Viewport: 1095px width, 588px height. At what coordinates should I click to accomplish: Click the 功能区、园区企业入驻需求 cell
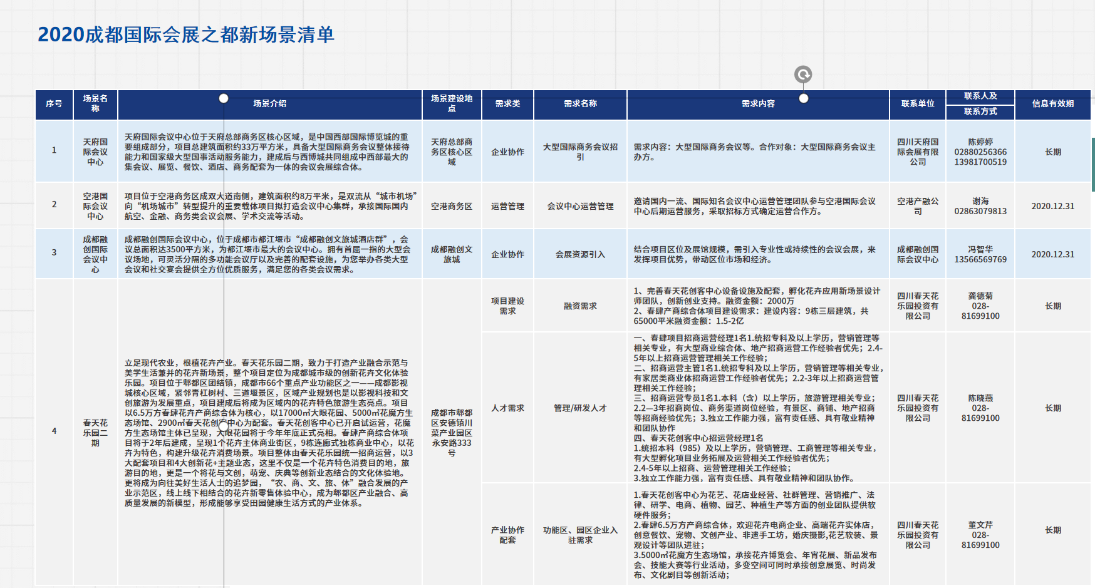(x=580, y=535)
